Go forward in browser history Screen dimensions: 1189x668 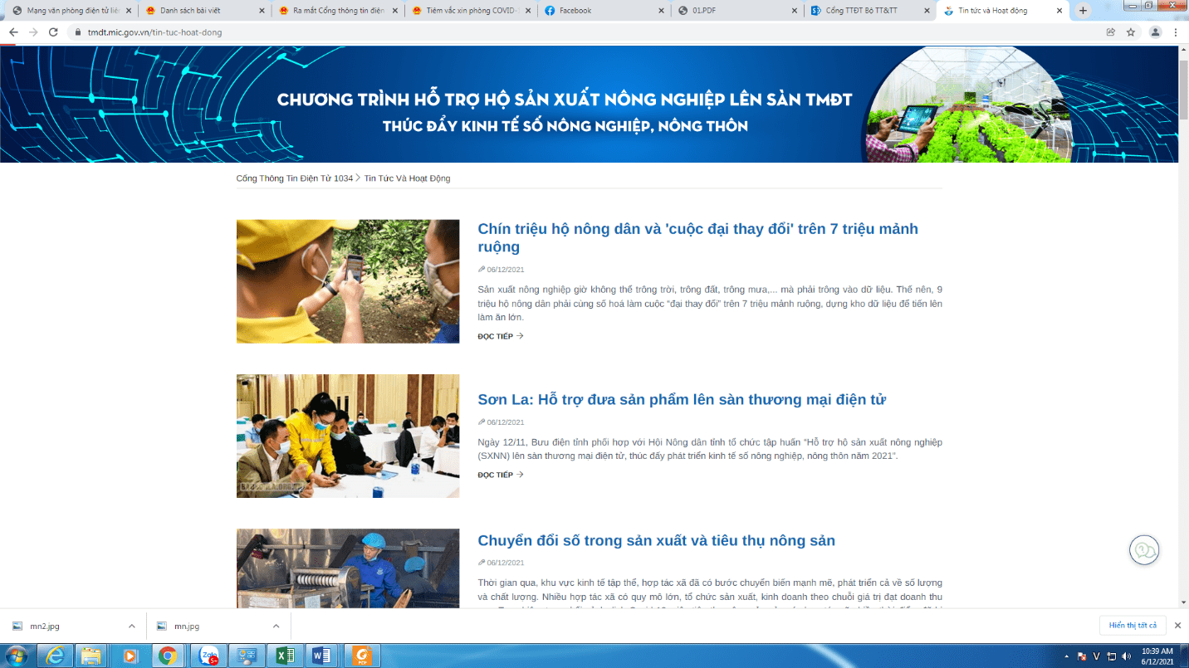(x=33, y=32)
